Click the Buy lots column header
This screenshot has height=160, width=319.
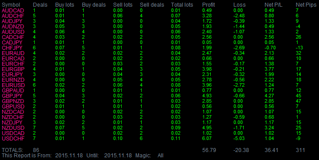65,5
